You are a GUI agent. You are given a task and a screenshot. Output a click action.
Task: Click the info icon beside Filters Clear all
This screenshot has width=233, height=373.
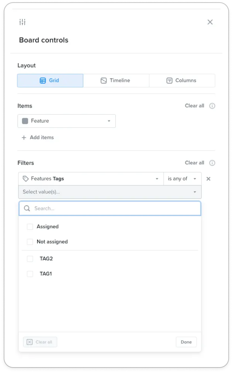pyautogui.click(x=212, y=163)
